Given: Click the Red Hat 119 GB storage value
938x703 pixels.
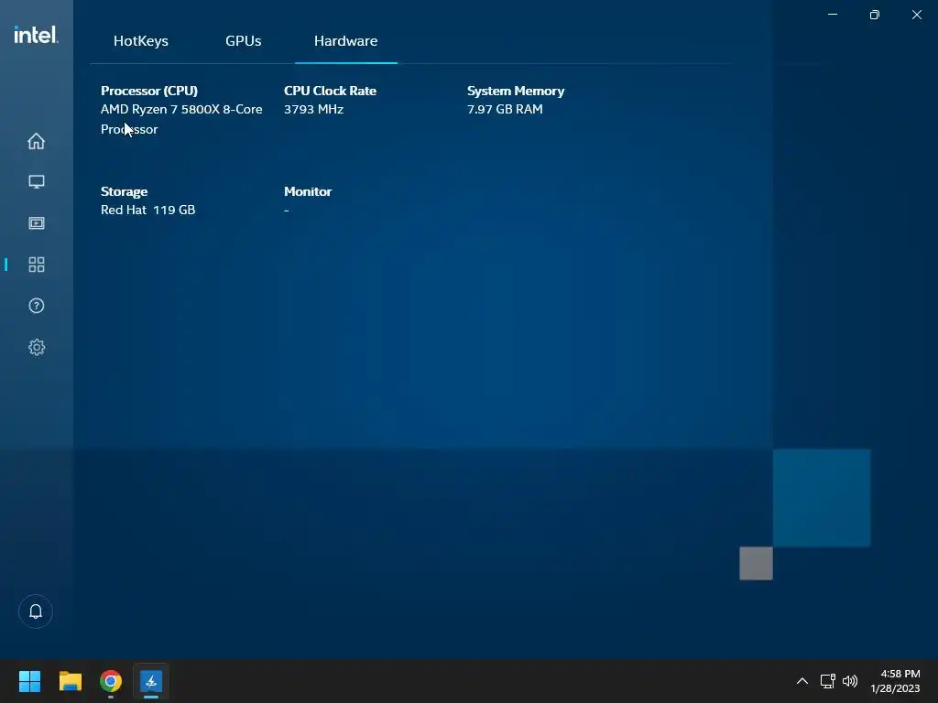Looking at the screenshot, I should (147, 210).
